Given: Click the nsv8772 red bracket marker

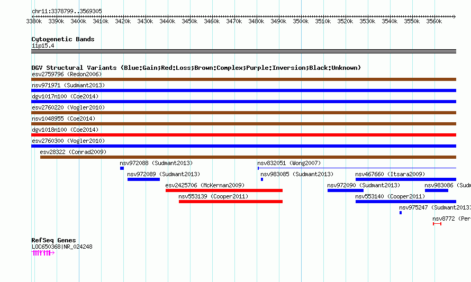Looking at the screenshot, I should tap(437, 224).
